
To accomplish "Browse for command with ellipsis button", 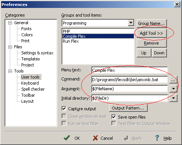I will [x=173, y=80].
